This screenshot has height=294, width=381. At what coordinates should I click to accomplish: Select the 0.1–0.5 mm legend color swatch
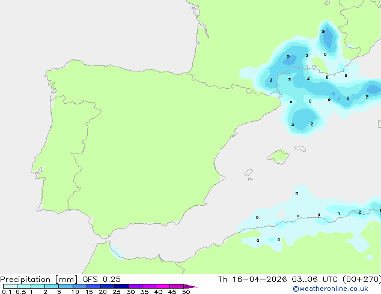(x=10, y=286)
